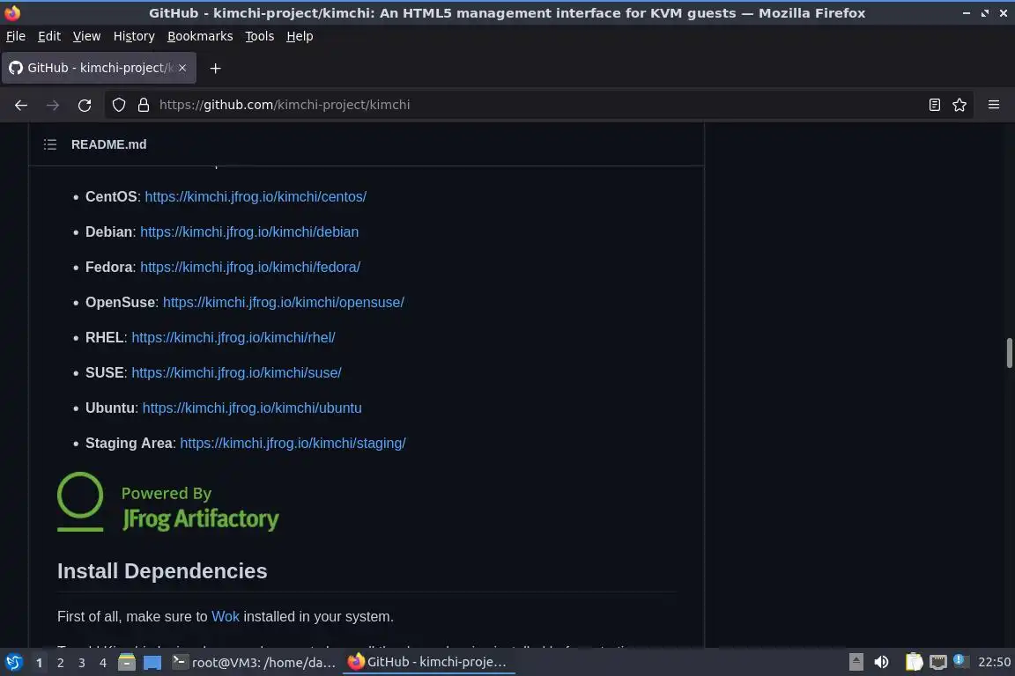The width and height of the screenshot is (1015, 676).
Task: Follow the CentOS repository link
Action: (256, 196)
